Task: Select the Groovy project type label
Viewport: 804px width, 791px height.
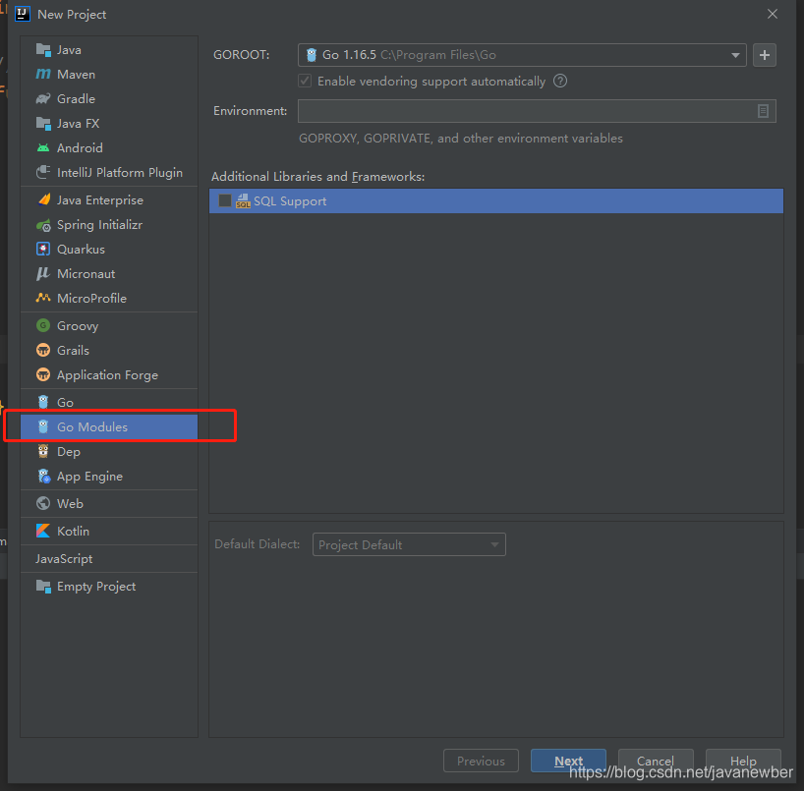Action: [x=78, y=326]
